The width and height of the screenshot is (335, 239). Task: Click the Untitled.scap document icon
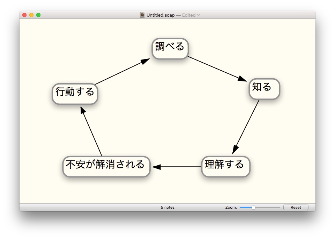(x=142, y=15)
